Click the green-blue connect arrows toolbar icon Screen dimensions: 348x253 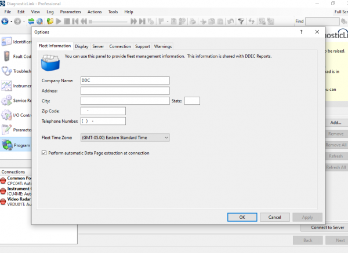point(31,21)
